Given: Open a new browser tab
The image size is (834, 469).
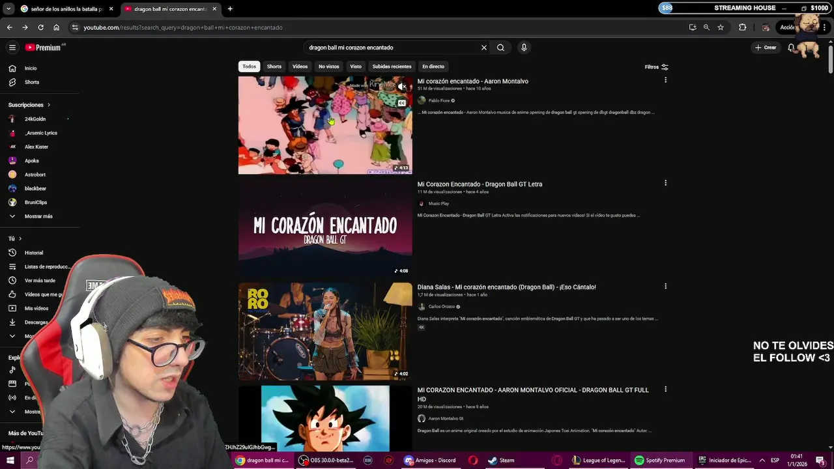Looking at the screenshot, I should pyautogui.click(x=230, y=8).
